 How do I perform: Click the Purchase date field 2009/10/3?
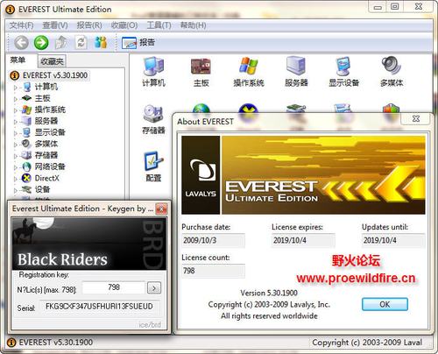[213, 240]
